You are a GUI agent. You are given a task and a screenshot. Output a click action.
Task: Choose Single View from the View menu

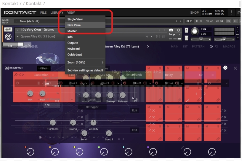point(85,19)
